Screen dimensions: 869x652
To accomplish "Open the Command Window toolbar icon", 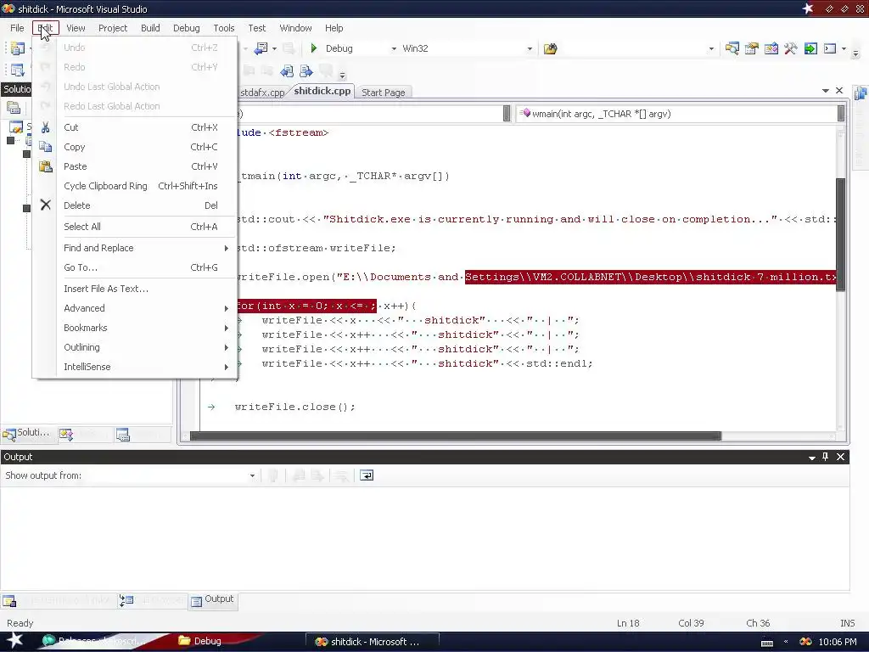I will (x=830, y=48).
